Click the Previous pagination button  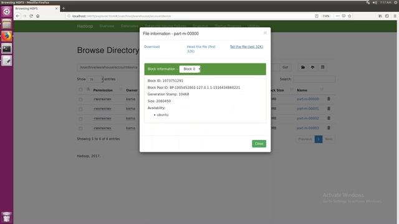click(x=305, y=139)
